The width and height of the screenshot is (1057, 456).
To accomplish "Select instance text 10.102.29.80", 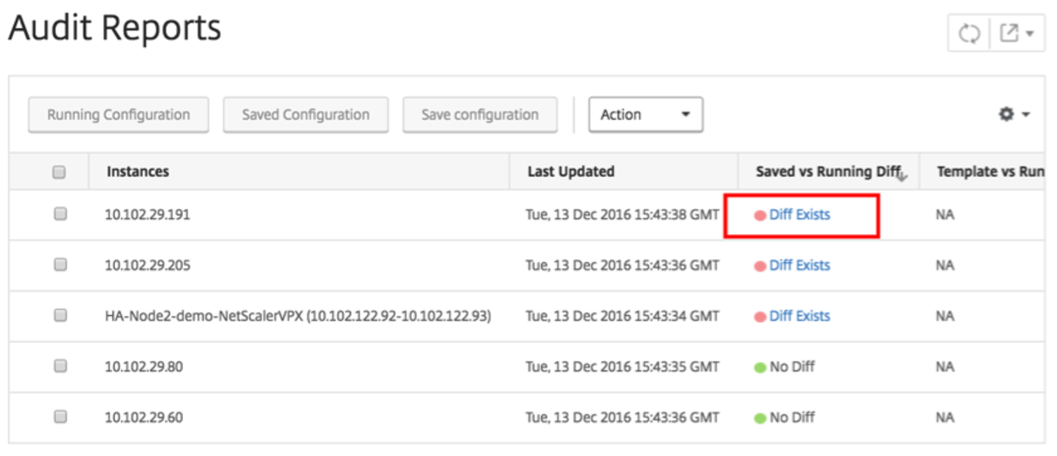I will click(x=145, y=366).
